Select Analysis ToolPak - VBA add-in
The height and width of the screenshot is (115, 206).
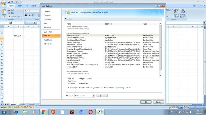pyautogui.click(x=112, y=38)
